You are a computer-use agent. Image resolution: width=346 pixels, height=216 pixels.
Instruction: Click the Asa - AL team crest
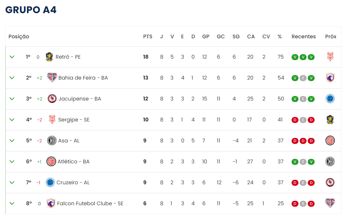click(52, 141)
